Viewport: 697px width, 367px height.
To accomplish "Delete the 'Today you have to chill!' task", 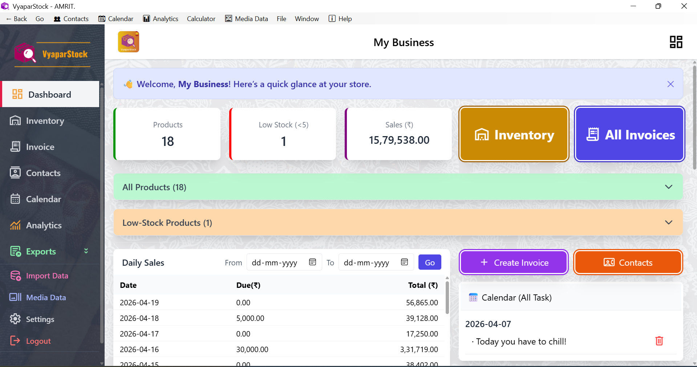I will point(659,341).
